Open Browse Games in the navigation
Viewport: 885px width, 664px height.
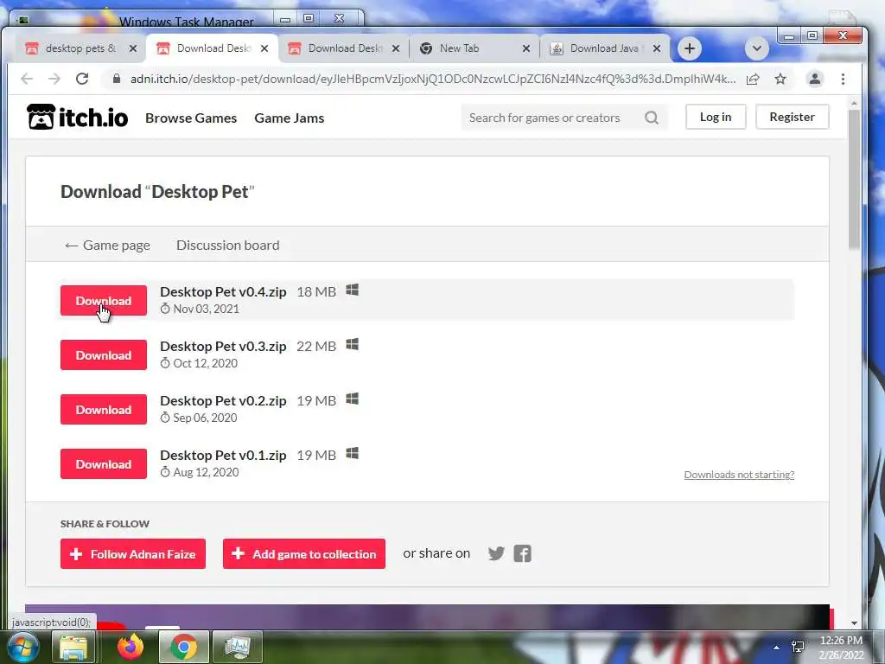click(x=191, y=118)
